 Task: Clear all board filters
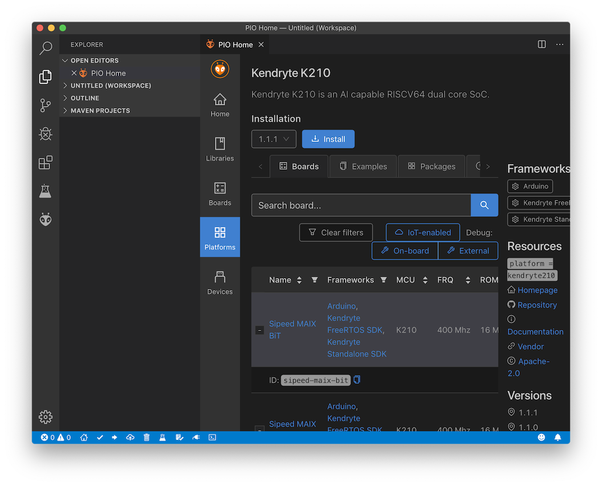(336, 232)
